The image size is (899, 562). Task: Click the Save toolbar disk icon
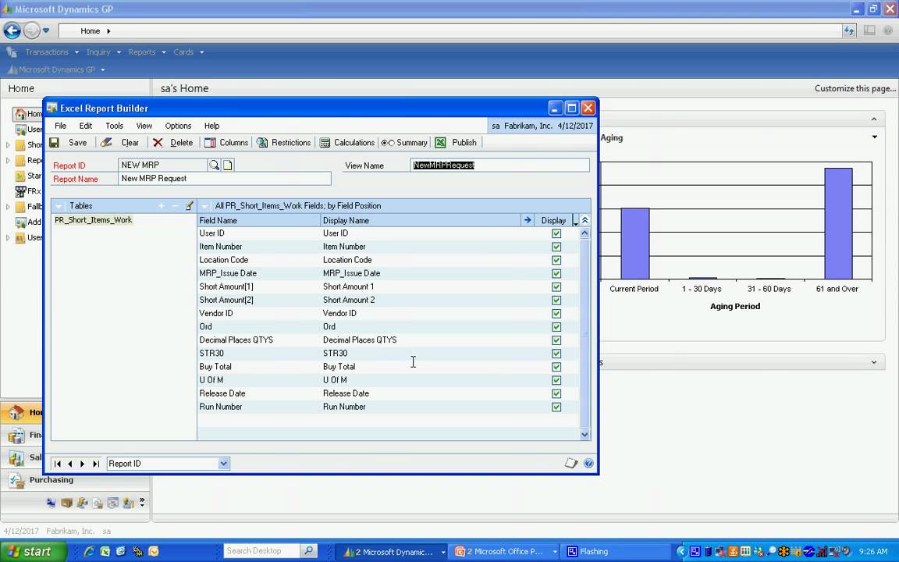(55, 142)
